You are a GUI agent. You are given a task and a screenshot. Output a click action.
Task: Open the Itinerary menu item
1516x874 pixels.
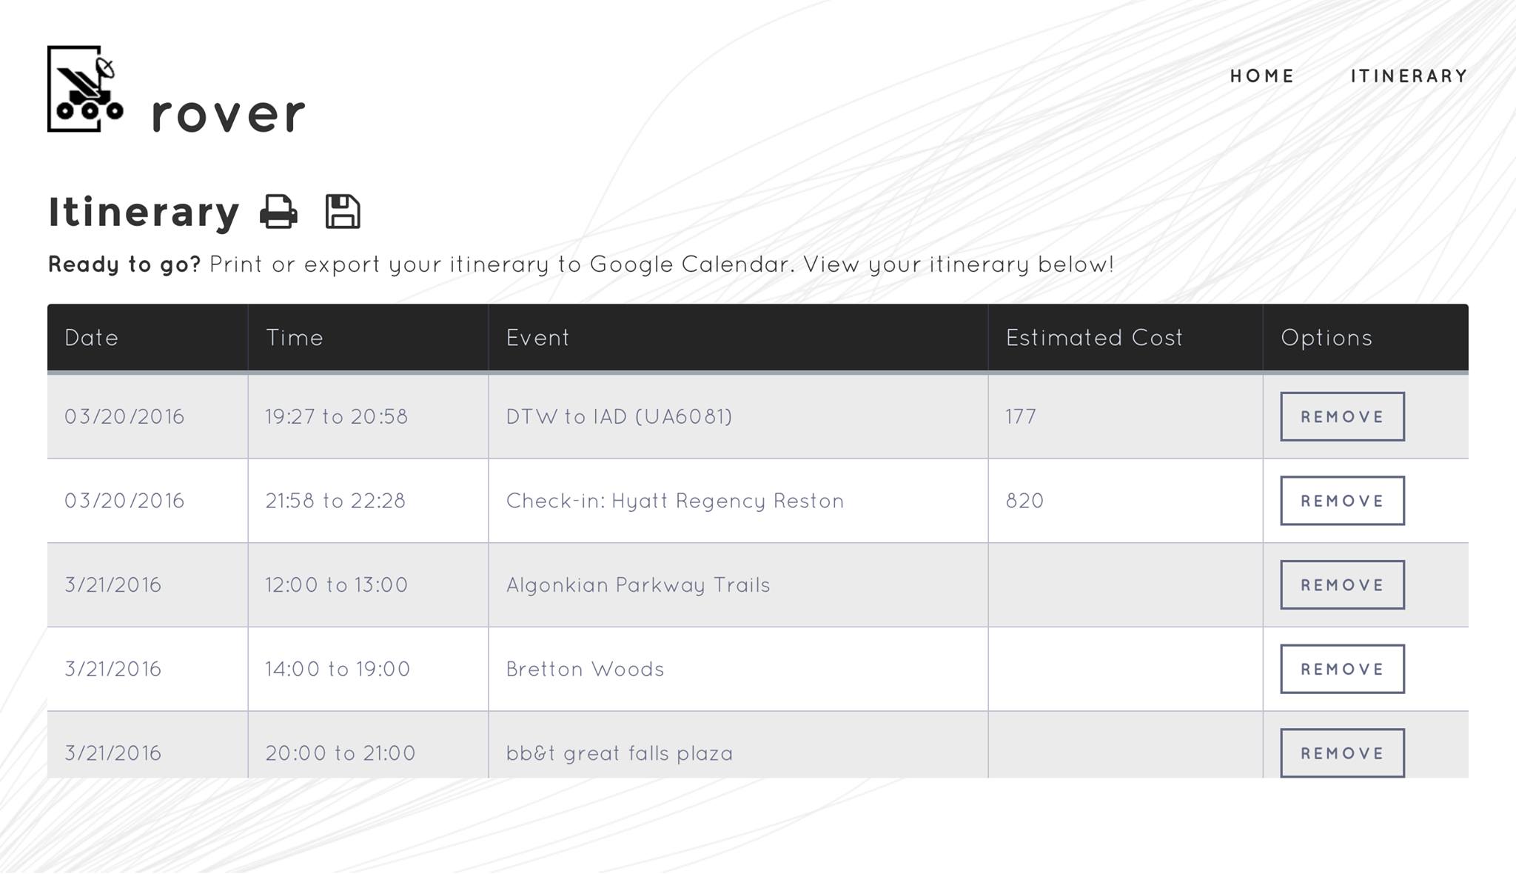(x=1409, y=76)
